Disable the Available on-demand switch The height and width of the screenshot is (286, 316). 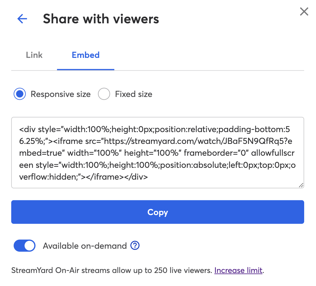pos(25,246)
